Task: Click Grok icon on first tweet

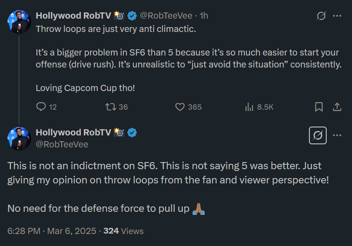Action: coord(321,16)
